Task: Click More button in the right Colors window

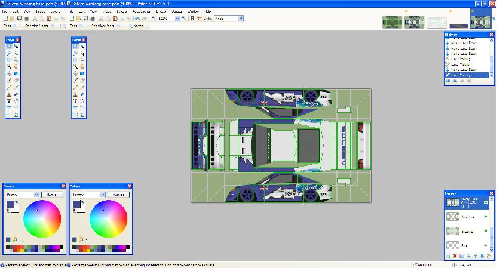Action: click(118, 195)
